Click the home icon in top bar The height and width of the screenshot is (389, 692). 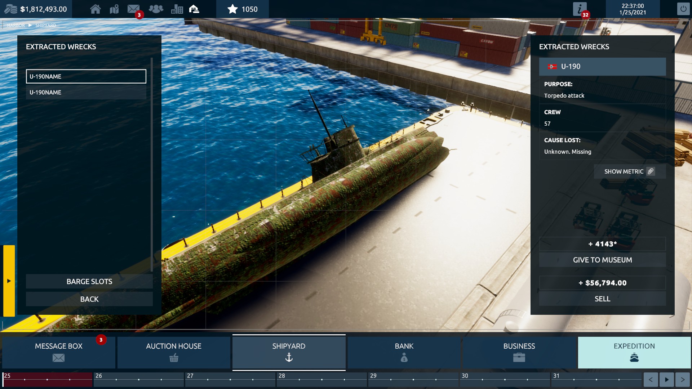point(95,9)
